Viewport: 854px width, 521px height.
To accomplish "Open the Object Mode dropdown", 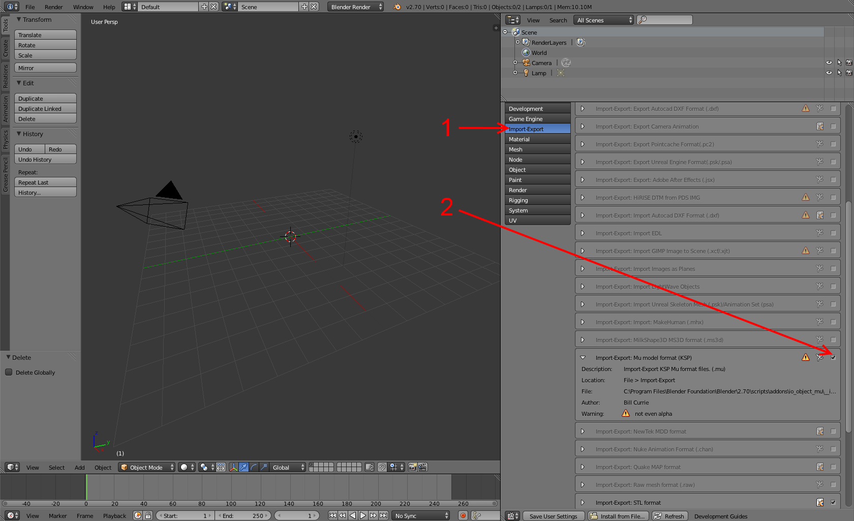I will click(x=146, y=467).
